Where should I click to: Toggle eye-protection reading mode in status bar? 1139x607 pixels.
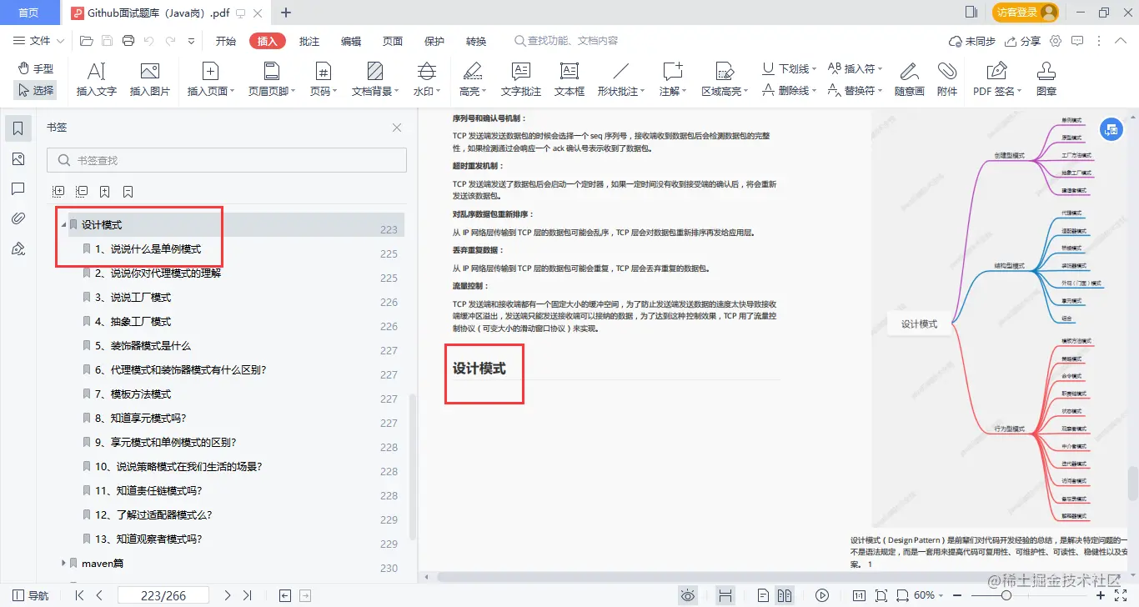[689, 594]
